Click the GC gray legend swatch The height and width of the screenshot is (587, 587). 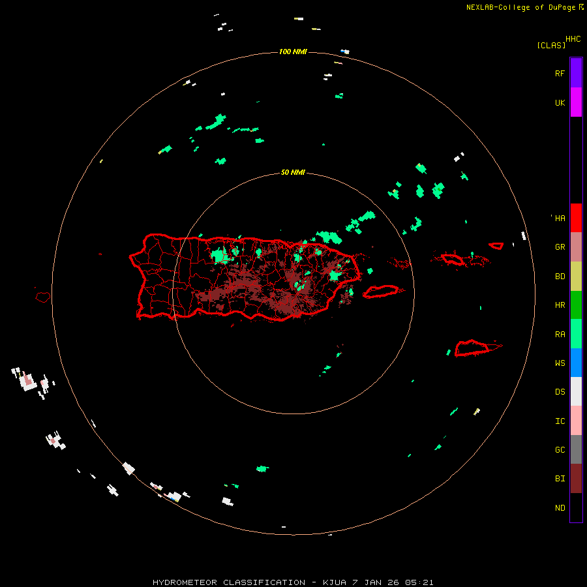tap(576, 449)
